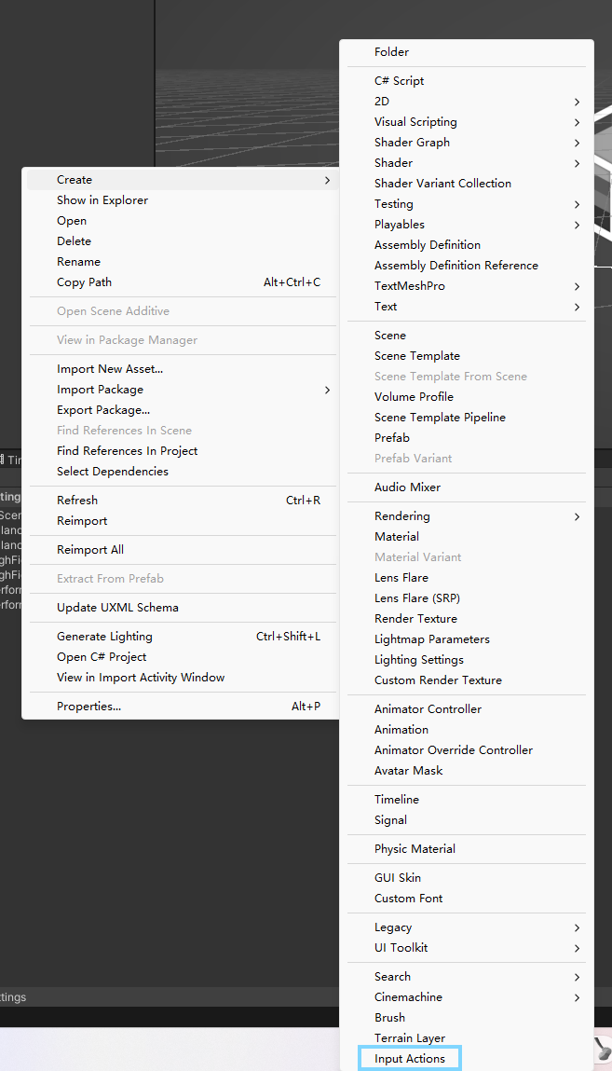This screenshot has width=612, height=1071.
Task: Create an Animator Controller
Action: [428, 709]
